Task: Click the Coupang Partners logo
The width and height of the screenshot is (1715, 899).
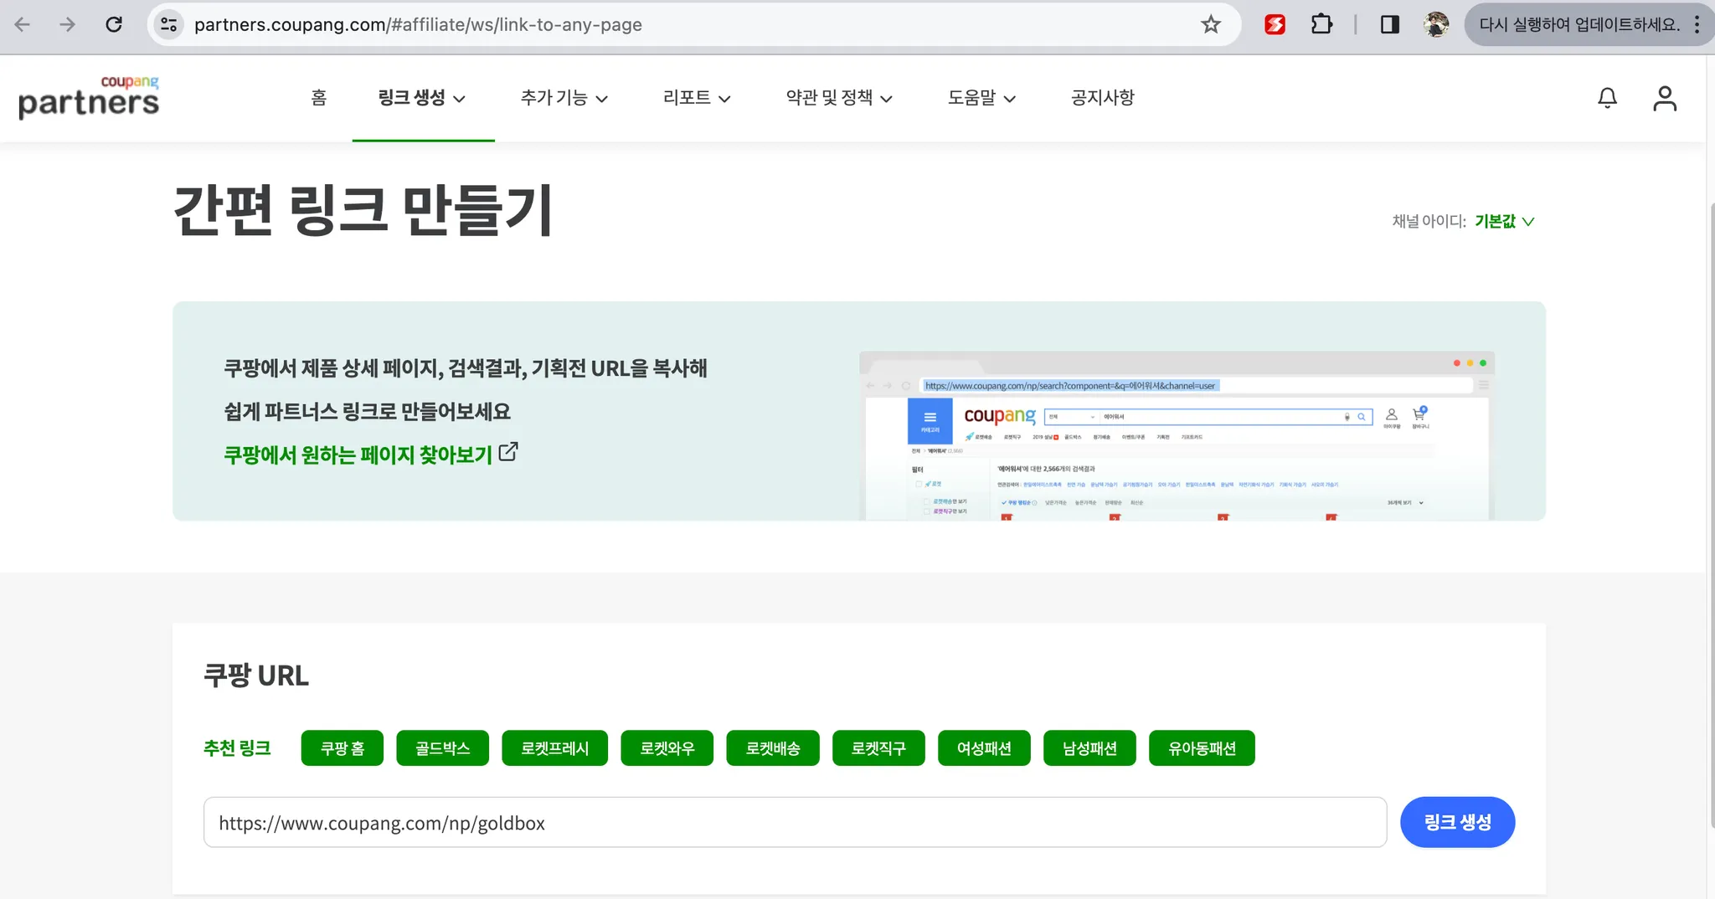Action: coord(89,97)
